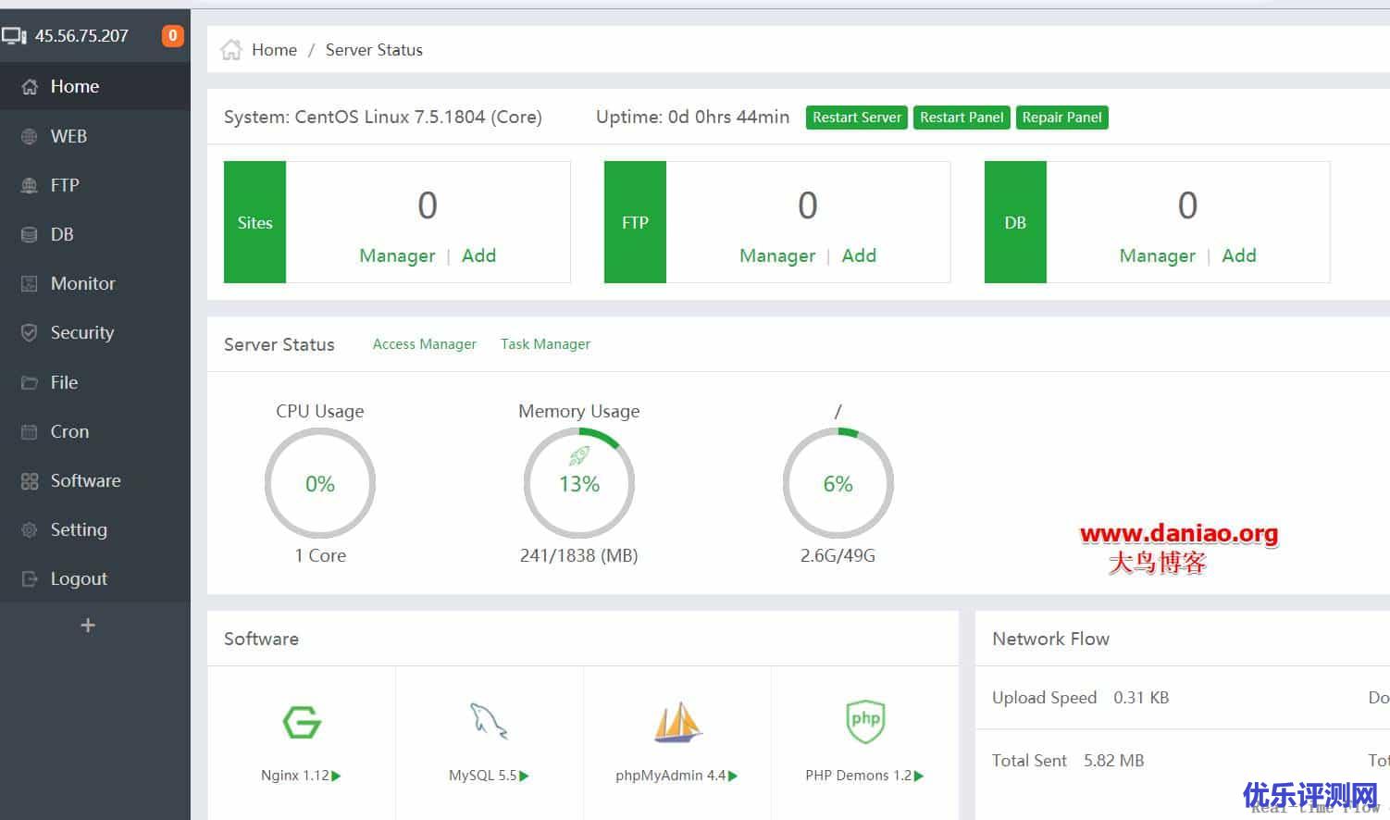
Task: Click the FTP icon in sidebar
Action: pyautogui.click(x=30, y=185)
